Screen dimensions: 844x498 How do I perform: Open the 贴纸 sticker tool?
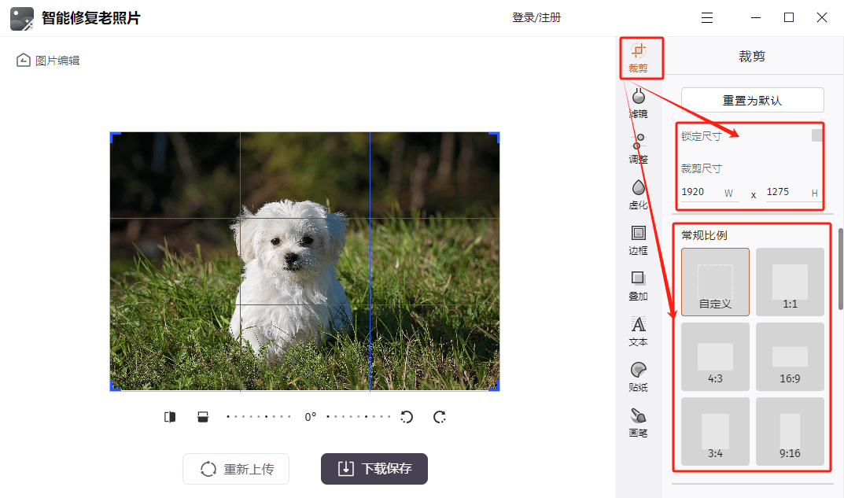click(639, 376)
